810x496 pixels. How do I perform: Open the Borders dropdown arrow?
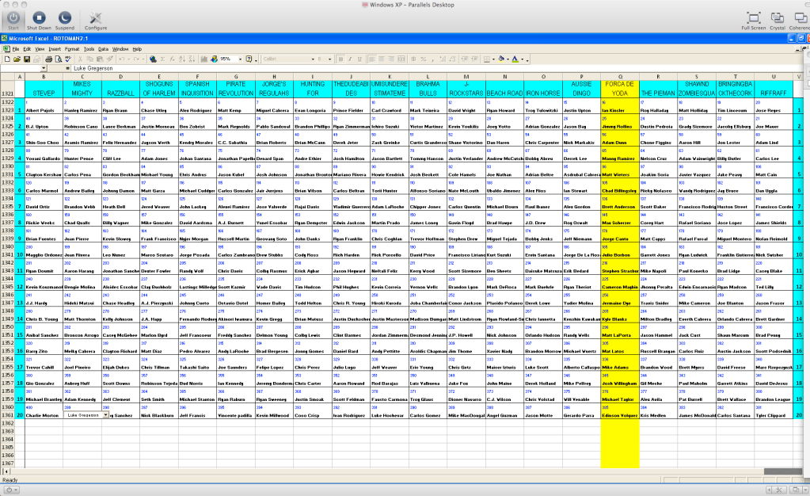pyautogui.click(x=493, y=59)
